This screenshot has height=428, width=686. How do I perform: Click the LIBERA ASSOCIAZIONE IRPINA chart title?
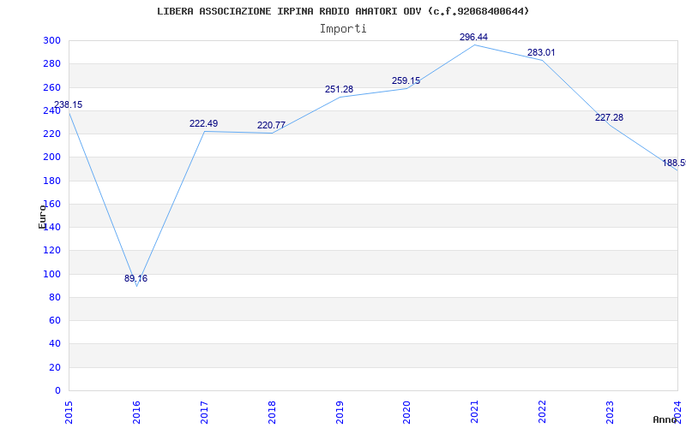[343, 11]
